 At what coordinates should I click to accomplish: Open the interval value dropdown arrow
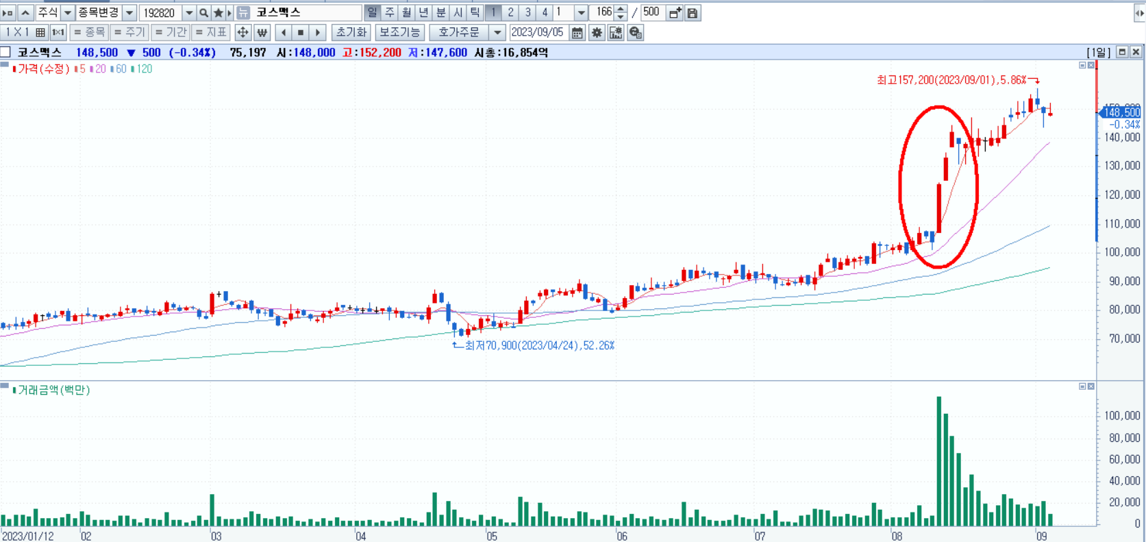(581, 13)
